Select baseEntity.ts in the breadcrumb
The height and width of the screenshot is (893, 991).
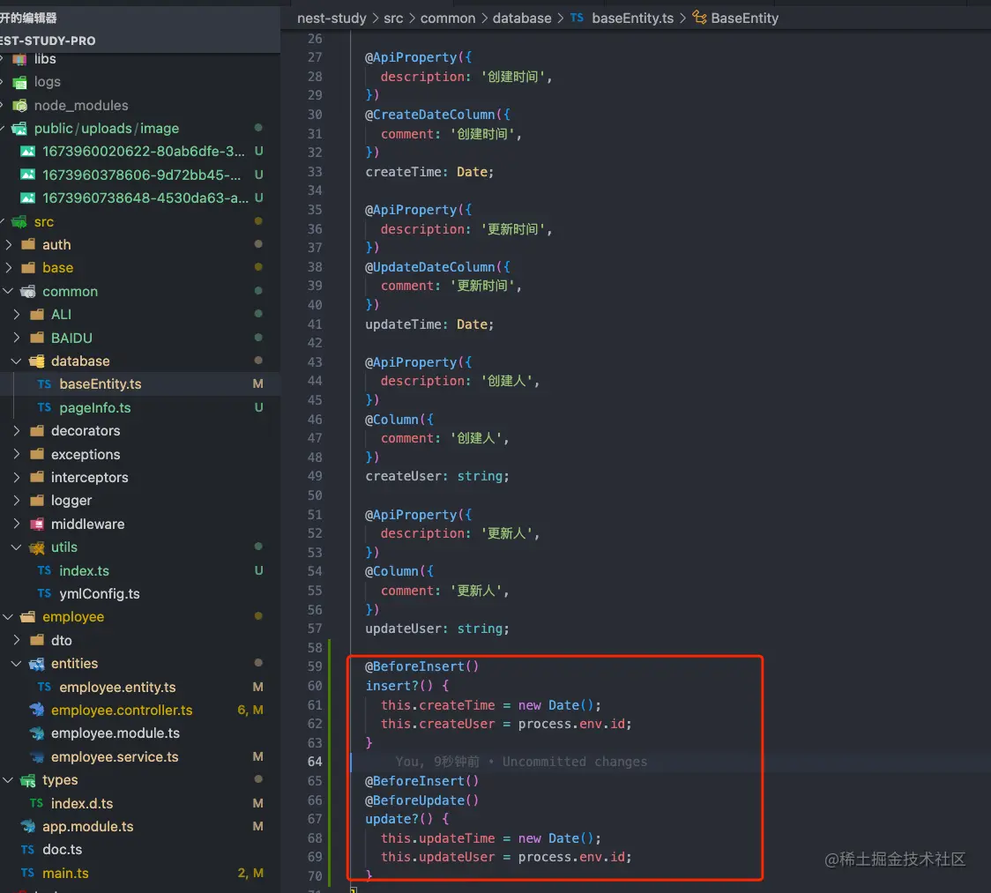pos(633,19)
